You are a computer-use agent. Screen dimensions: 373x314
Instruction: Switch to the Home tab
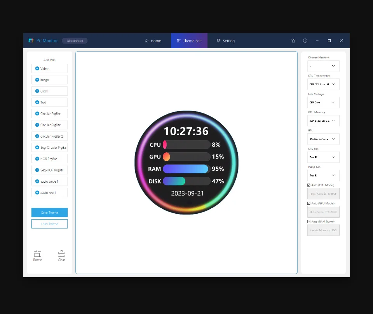[x=153, y=41]
